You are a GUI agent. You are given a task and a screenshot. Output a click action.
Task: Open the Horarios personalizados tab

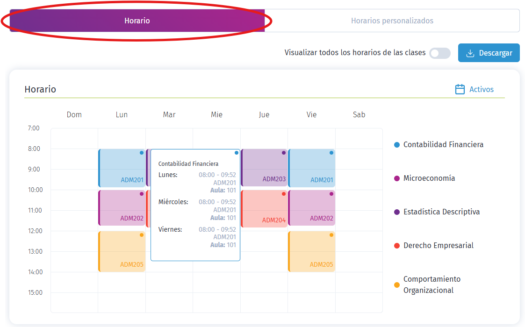tap(392, 21)
